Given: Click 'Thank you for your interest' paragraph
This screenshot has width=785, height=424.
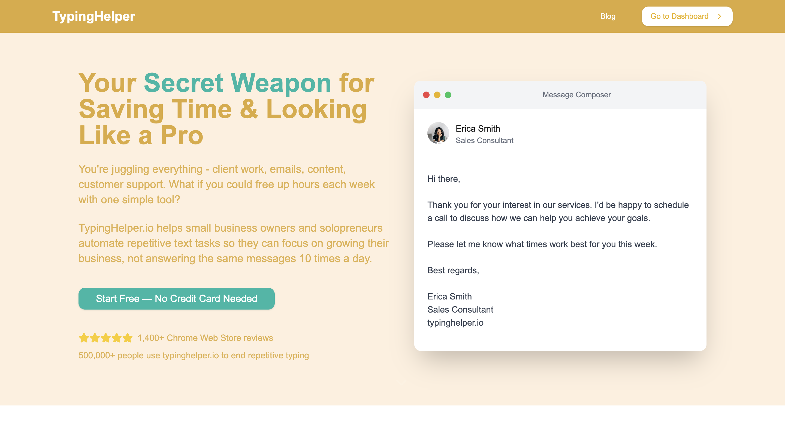Looking at the screenshot, I should pyautogui.click(x=558, y=212).
